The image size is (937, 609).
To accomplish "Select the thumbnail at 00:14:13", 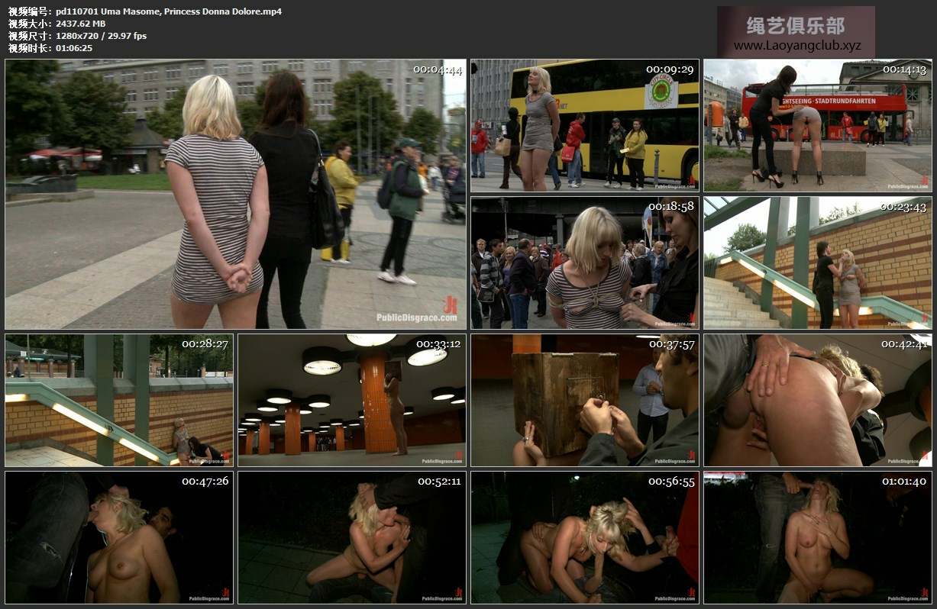I will 817,125.
